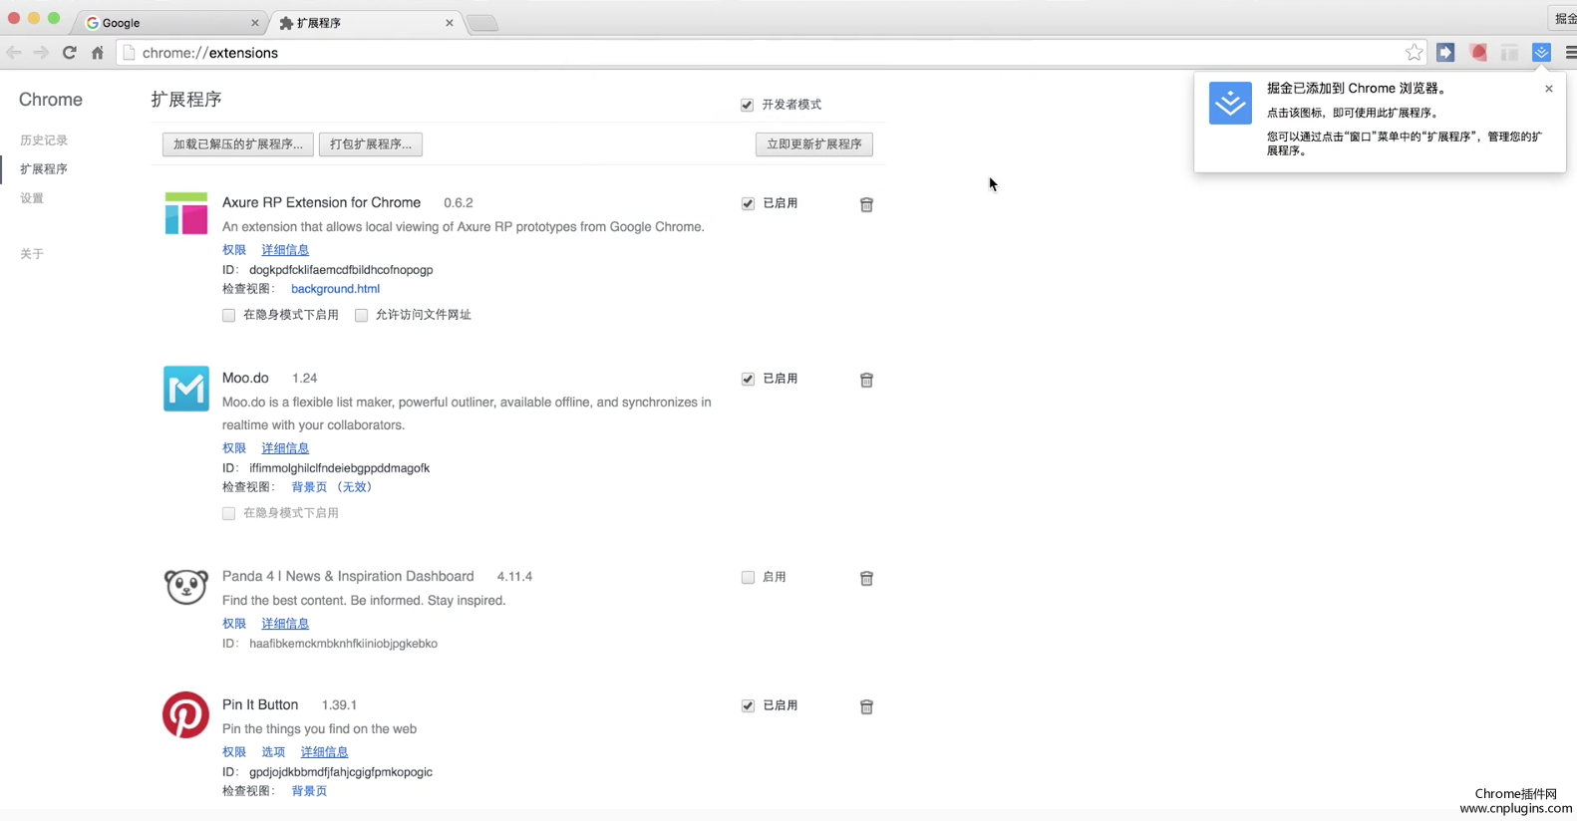1577x821 pixels.
Task: Open 详细信息 link for Moo.do
Action: (x=285, y=448)
